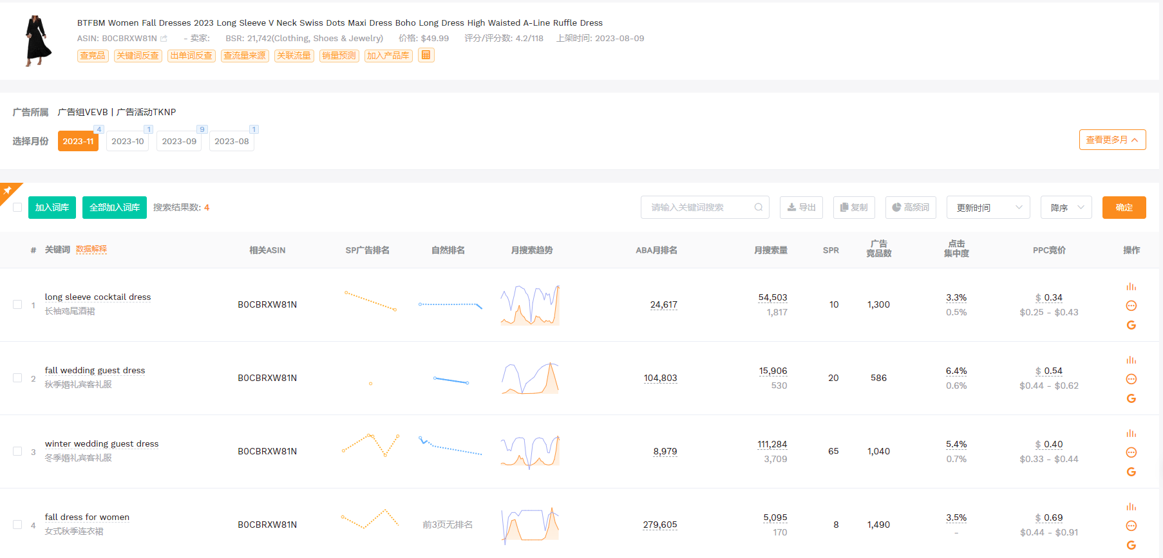Select the winter wedding guest dress row checkbox
1163x558 pixels.
point(17,451)
